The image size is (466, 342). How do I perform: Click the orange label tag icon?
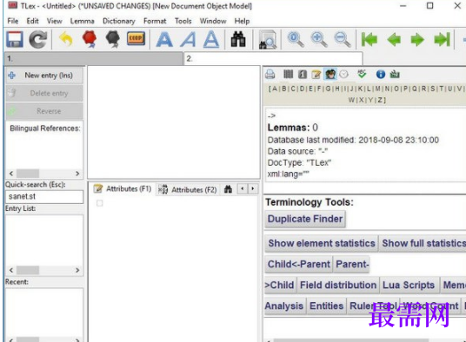click(136, 38)
